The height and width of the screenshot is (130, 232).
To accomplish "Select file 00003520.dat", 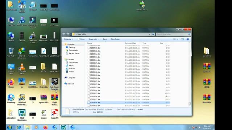I will coord(128,78).
